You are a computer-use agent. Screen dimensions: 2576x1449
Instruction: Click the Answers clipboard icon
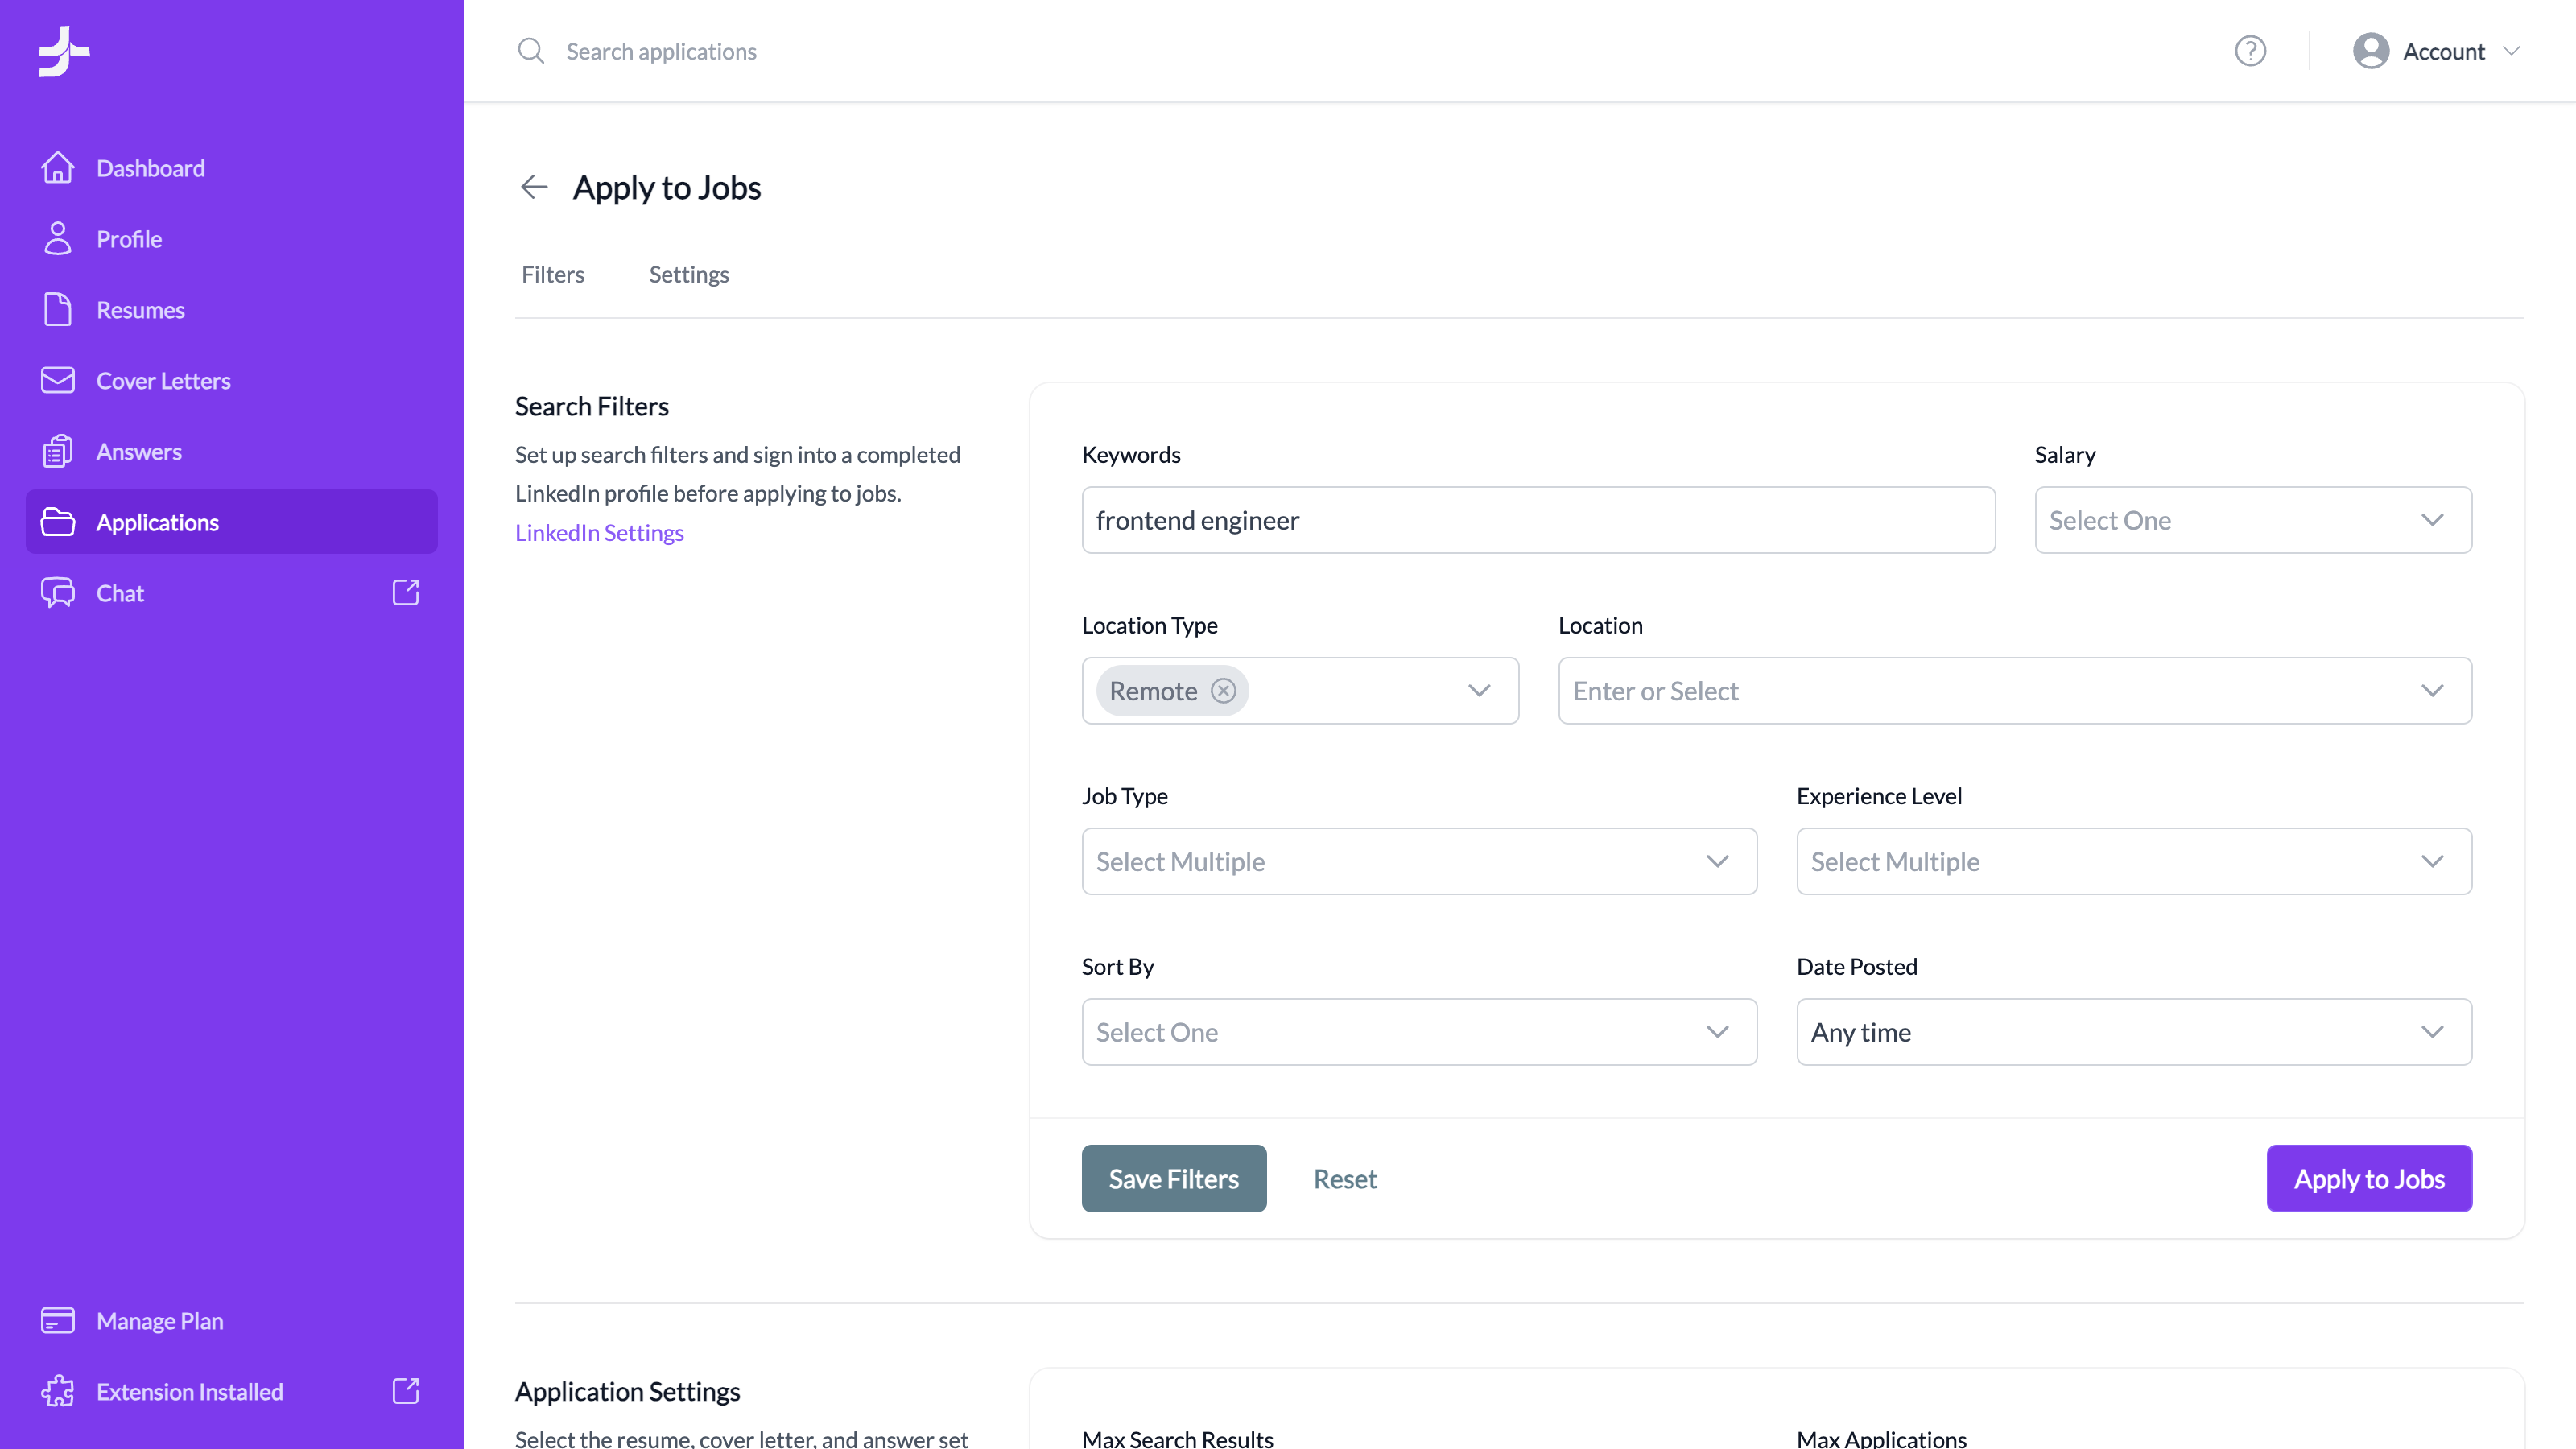[x=58, y=451]
